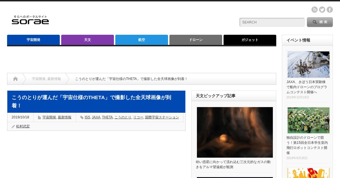
Task: Click the イベント情報 heading
Action: click(x=298, y=40)
